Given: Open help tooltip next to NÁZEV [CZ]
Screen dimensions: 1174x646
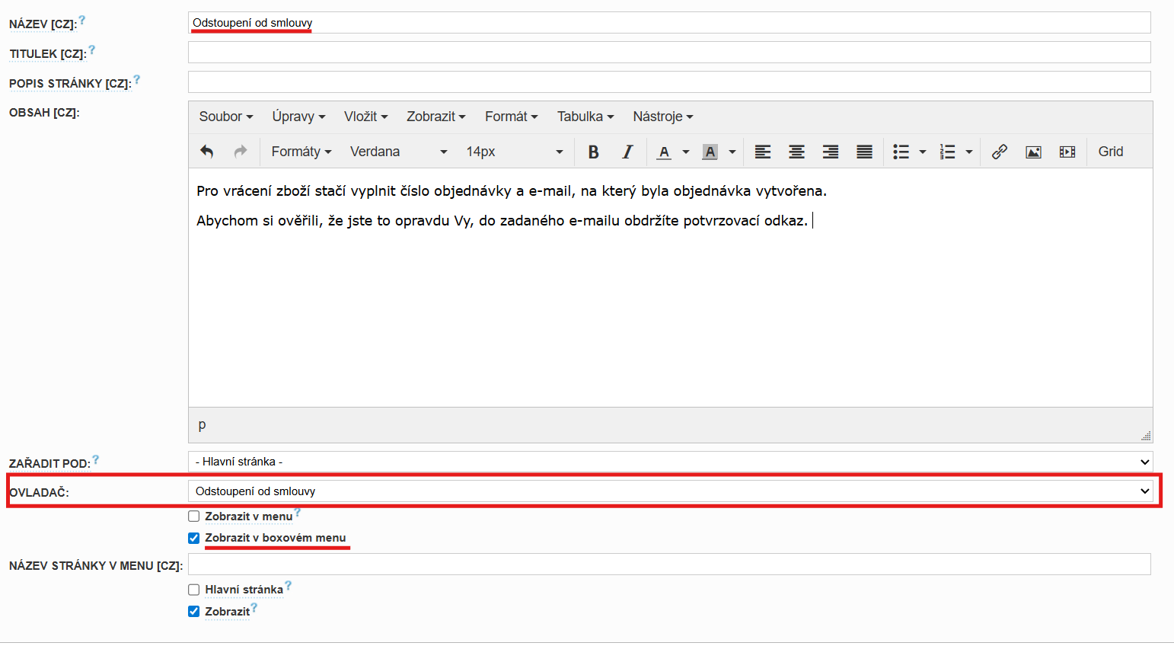Looking at the screenshot, I should (82, 21).
